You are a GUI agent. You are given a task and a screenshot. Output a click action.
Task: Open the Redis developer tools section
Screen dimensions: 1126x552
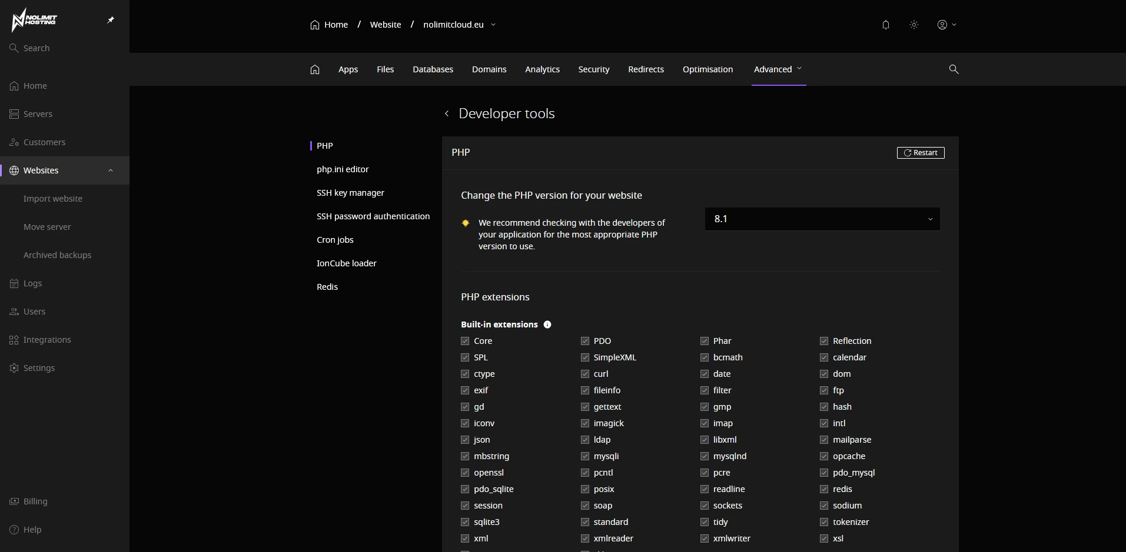point(327,287)
